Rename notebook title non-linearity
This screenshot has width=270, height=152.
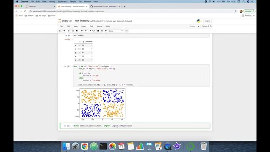tap(81, 21)
